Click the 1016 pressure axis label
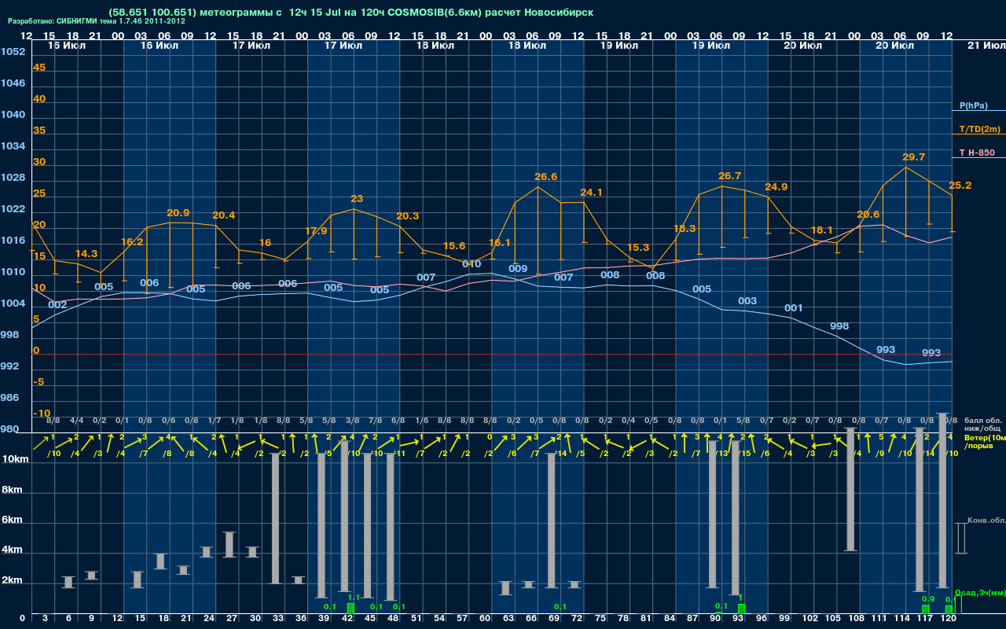The image size is (1006, 629). coord(13,241)
